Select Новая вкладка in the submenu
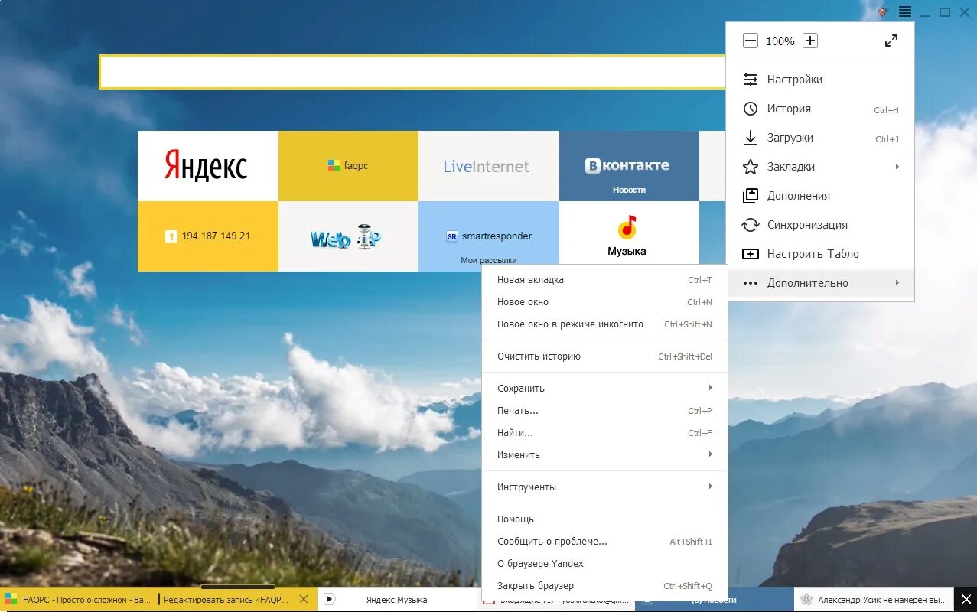This screenshot has height=612, width=977. point(604,280)
